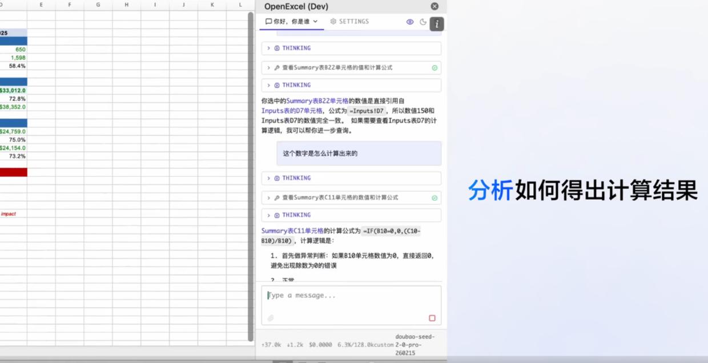Click the Inputs表的D7单元格 link

pyautogui.click(x=292, y=111)
